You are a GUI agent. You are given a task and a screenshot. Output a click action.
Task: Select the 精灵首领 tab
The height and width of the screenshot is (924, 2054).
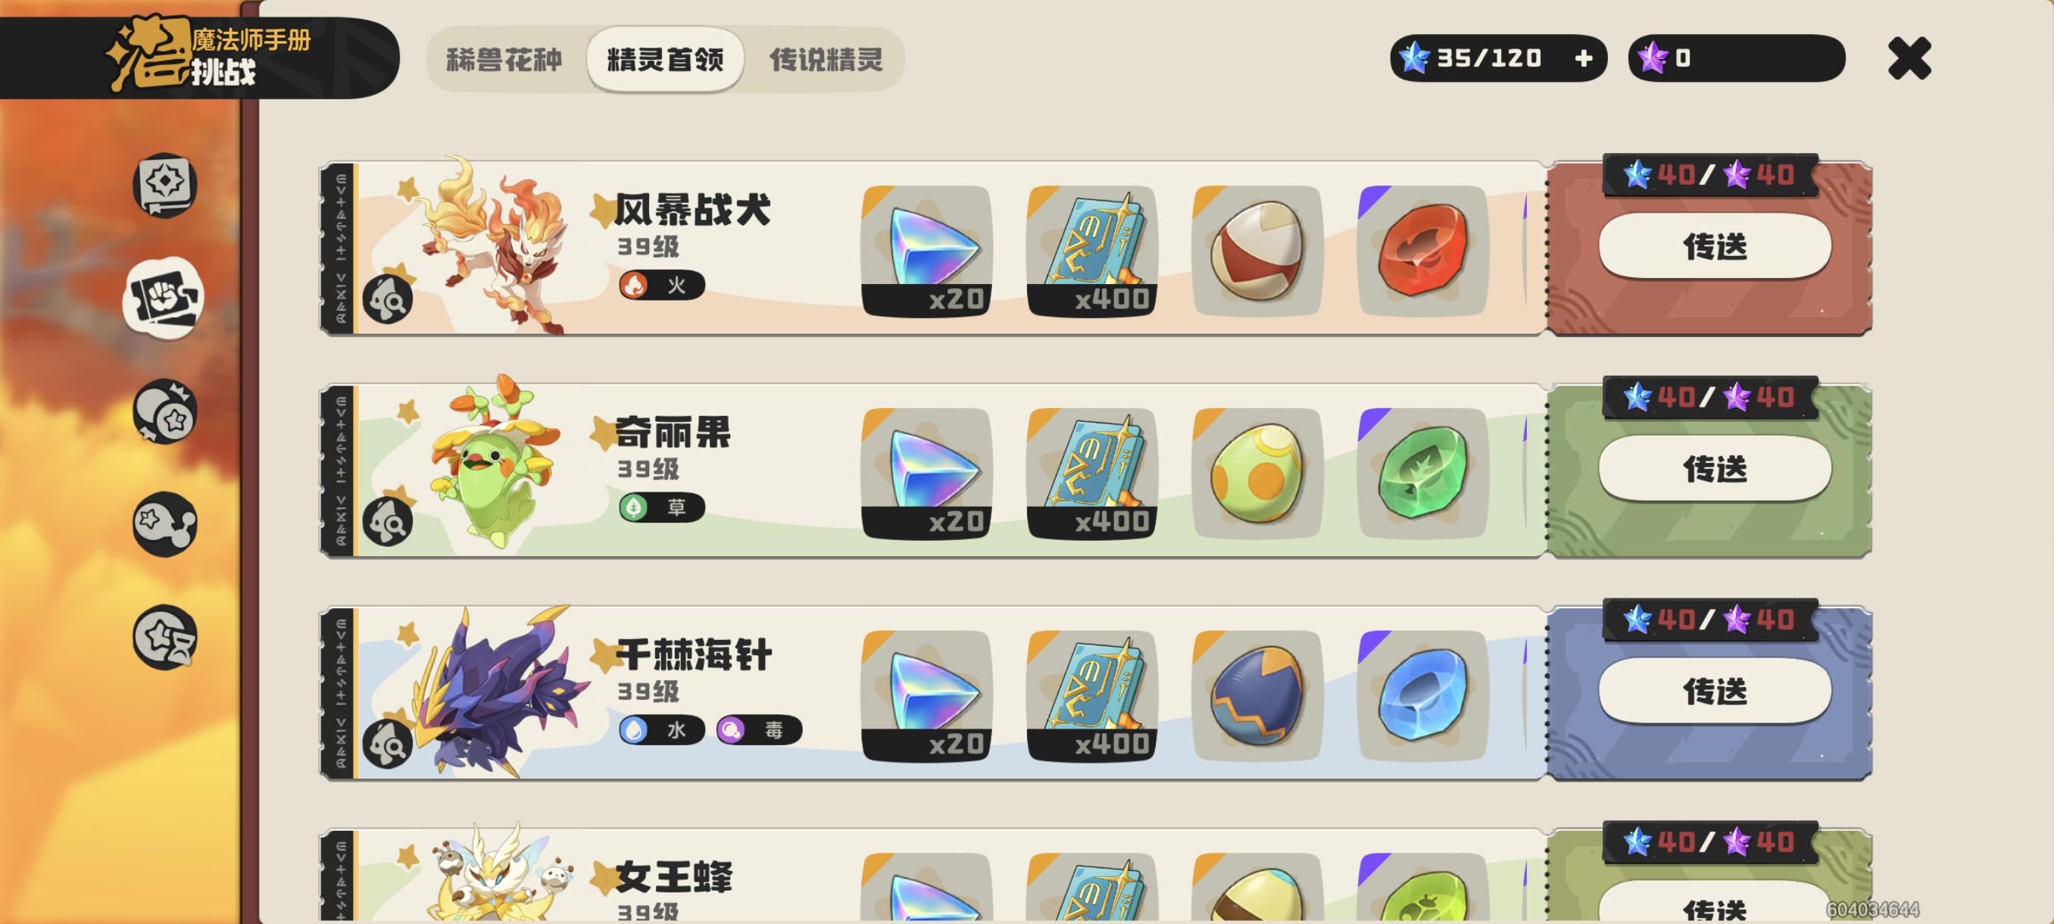[666, 59]
